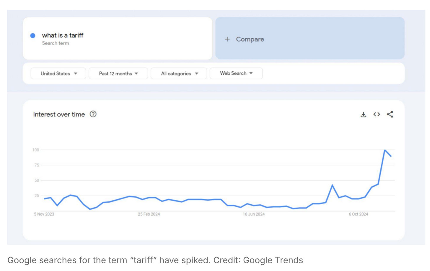430x271 pixels.
Task: Click the 5 Nov 2023 axis label
Action: pos(44,214)
